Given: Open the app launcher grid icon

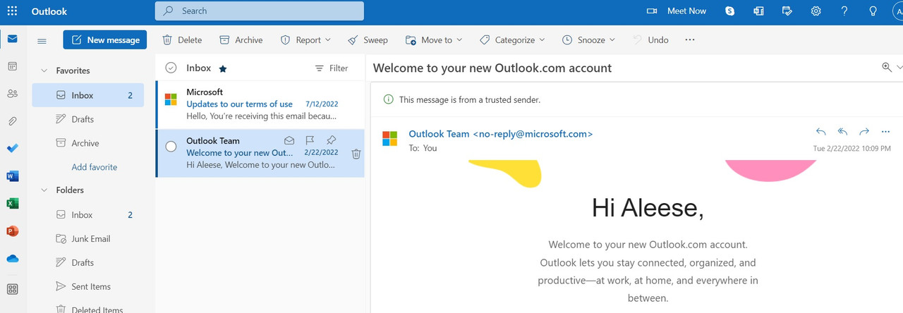Looking at the screenshot, I should [x=12, y=11].
